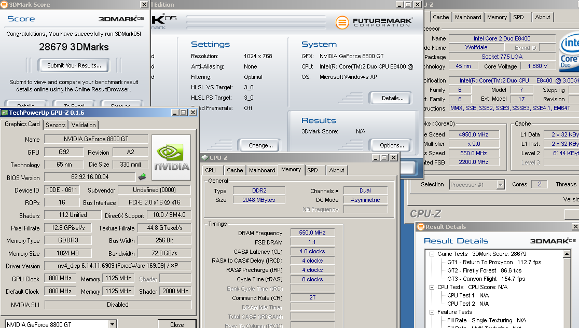Open the Graphics Card tab in GPU-Z
The height and width of the screenshot is (328, 579).
22,124
